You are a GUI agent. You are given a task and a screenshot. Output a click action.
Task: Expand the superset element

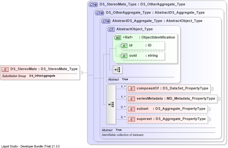(209, 119)
